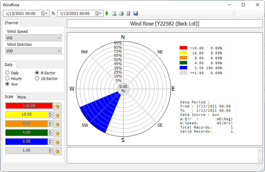Open print preview with the magnifier icon
Screen dimensions: 265x172
click(114, 13)
